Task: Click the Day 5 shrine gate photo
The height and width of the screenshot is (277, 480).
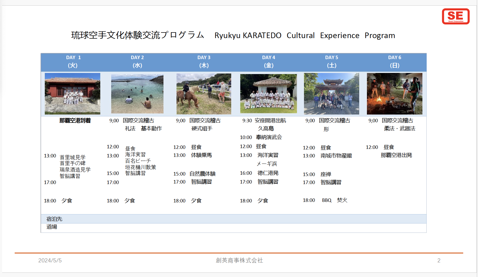Action: tap(331, 93)
